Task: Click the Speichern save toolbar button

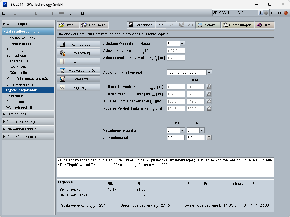Action: coord(94,25)
